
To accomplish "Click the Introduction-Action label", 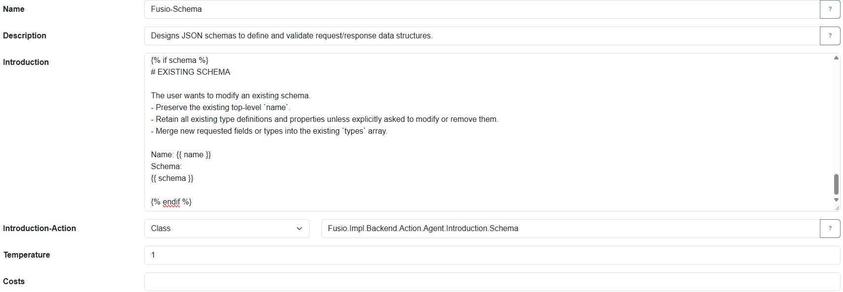I will pos(39,229).
